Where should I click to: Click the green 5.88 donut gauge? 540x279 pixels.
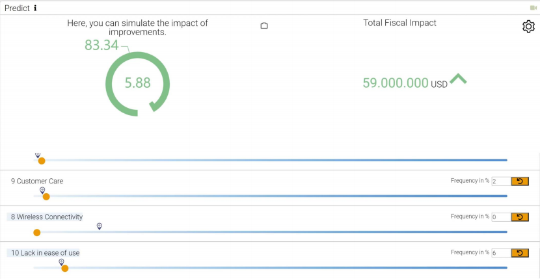137,83
